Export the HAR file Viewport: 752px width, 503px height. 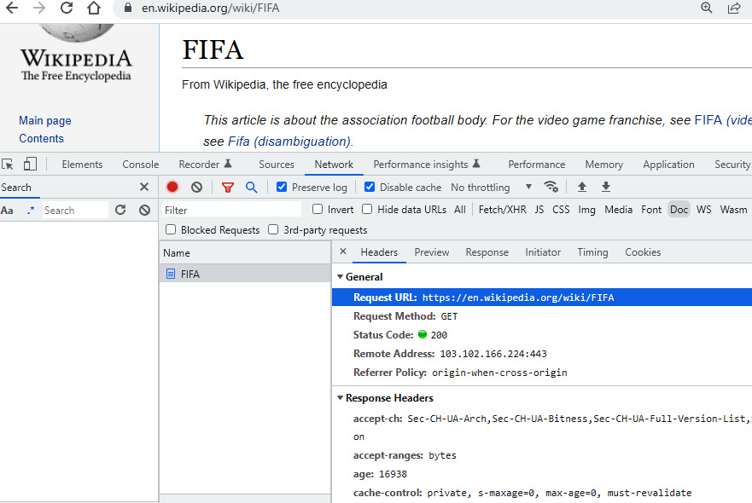[606, 187]
